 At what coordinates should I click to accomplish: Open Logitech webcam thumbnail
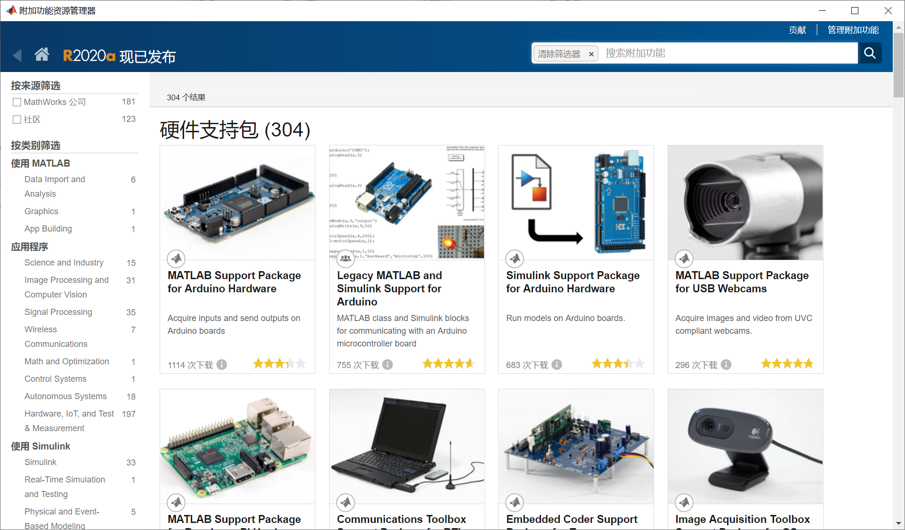click(x=745, y=446)
